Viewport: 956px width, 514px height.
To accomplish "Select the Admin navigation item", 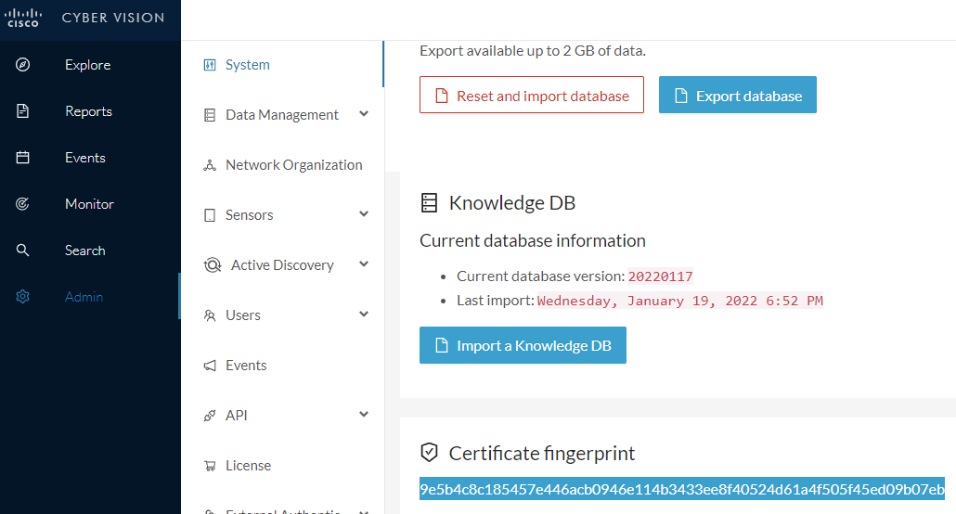I will coord(84,296).
